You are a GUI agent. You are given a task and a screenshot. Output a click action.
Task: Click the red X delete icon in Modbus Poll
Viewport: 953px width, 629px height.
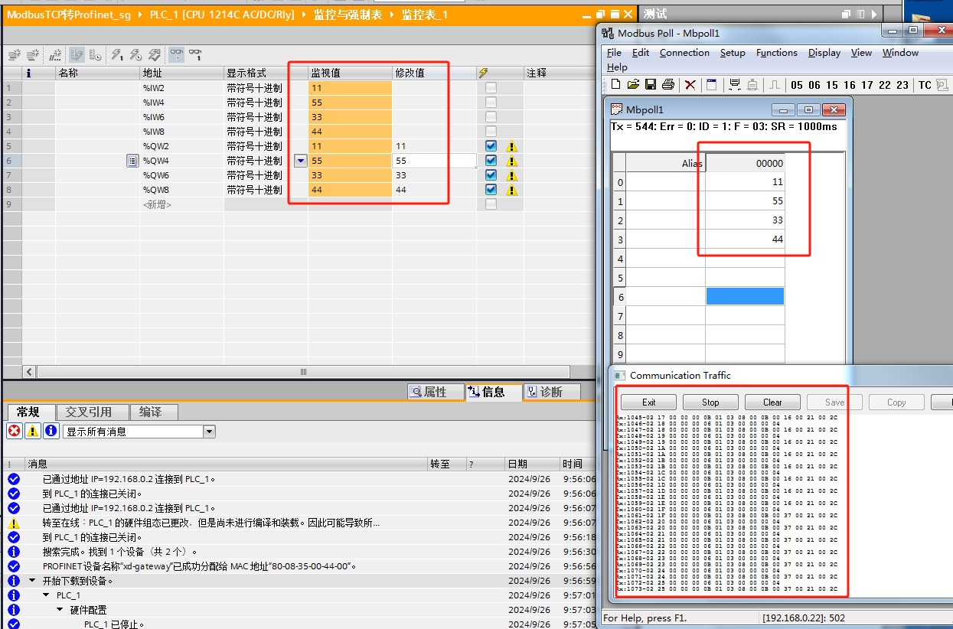coord(690,84)
